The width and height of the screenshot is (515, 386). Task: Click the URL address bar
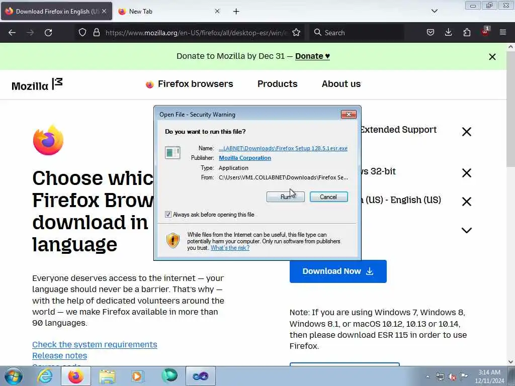(196, 33)
